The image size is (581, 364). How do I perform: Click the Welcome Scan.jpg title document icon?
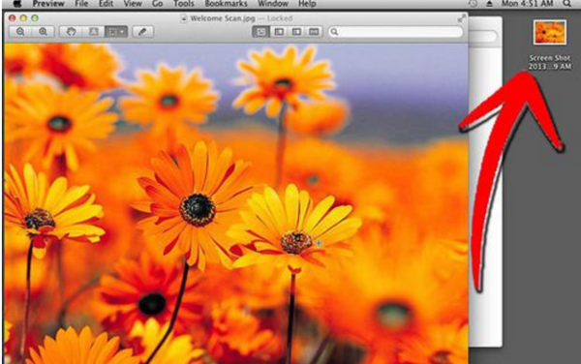[184, 18]
